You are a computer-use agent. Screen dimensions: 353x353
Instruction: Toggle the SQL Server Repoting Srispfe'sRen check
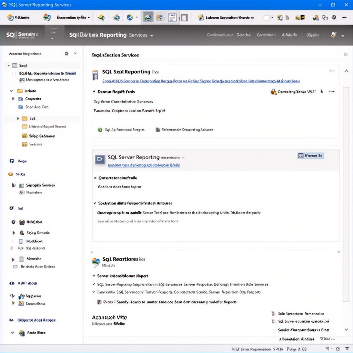tap(94, 284)
